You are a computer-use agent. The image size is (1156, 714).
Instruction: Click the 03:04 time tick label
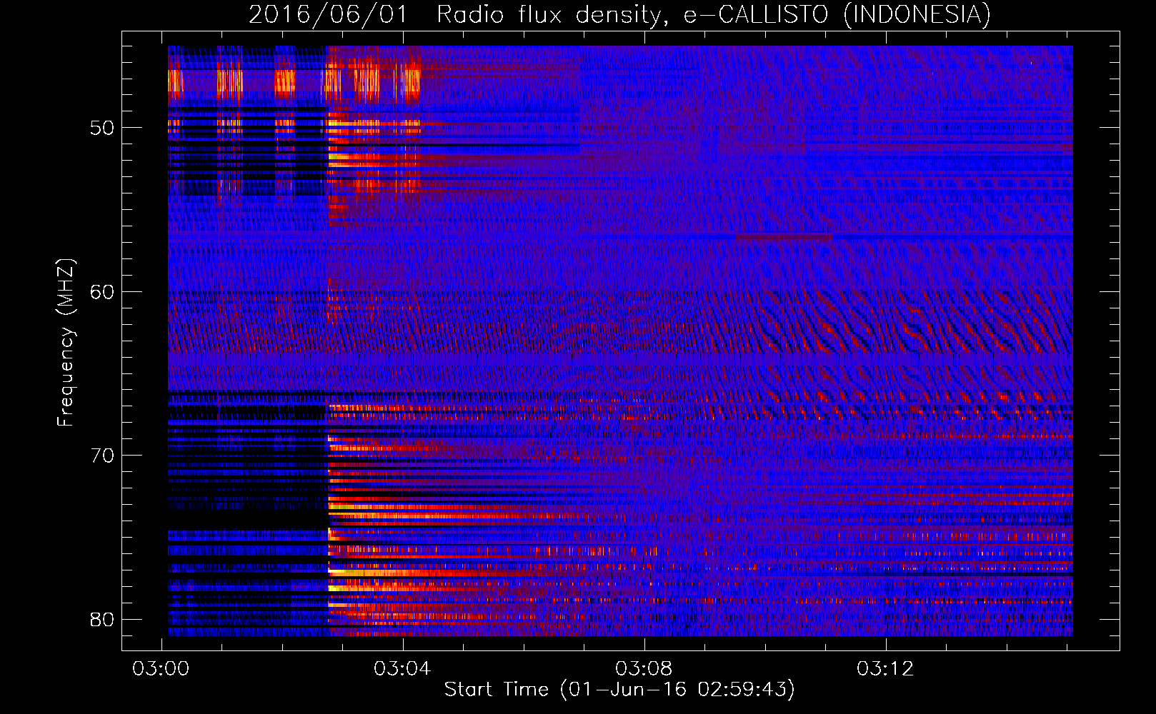coord(403,669)
